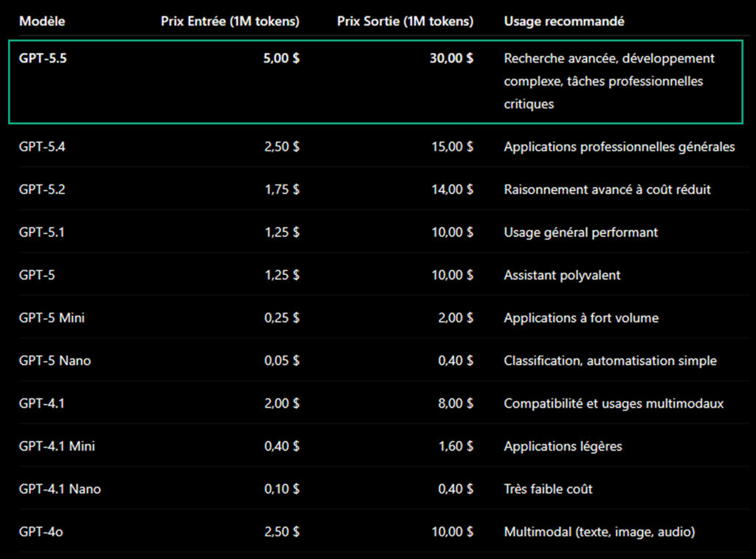
Task: Select the GPT-5 Mini model name
Action: tap(52, 318)
